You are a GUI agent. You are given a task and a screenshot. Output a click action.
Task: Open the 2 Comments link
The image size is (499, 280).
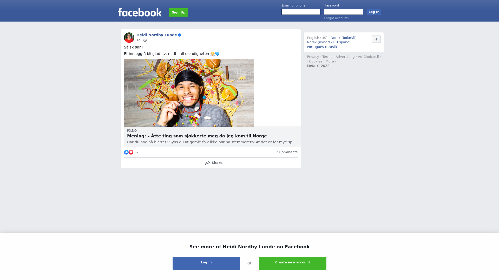point(287,152)
